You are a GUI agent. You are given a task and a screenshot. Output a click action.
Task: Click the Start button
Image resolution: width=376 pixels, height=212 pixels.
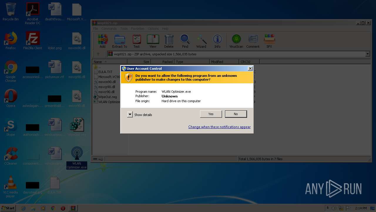pyautogui.click(x=8, y=208)
